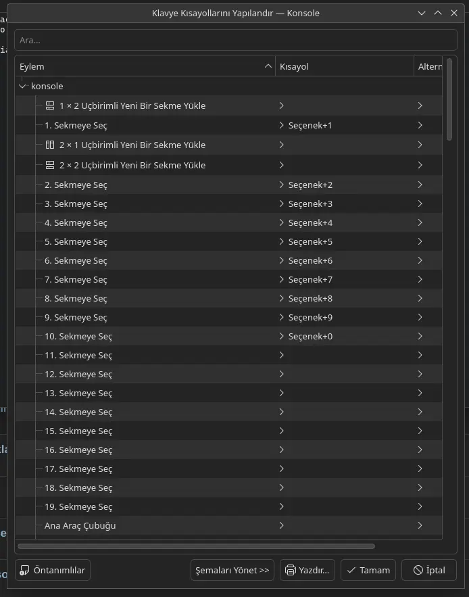Select the 13. Sekmeye Seç row

229,393
